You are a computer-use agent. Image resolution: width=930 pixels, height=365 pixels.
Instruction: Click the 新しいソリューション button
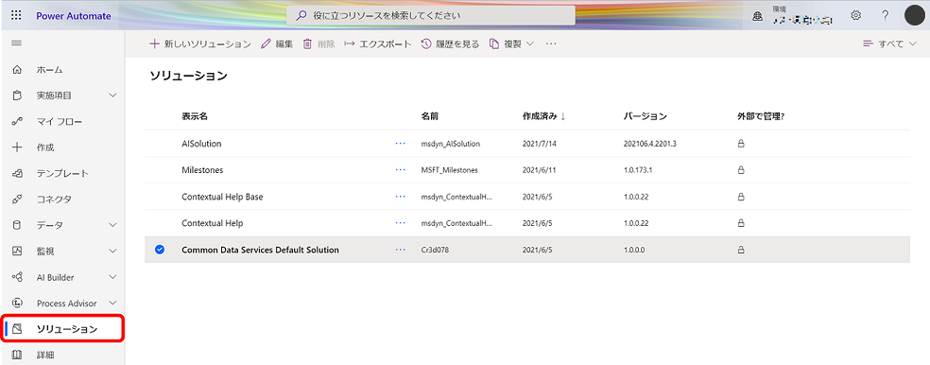tap(199, 43)
